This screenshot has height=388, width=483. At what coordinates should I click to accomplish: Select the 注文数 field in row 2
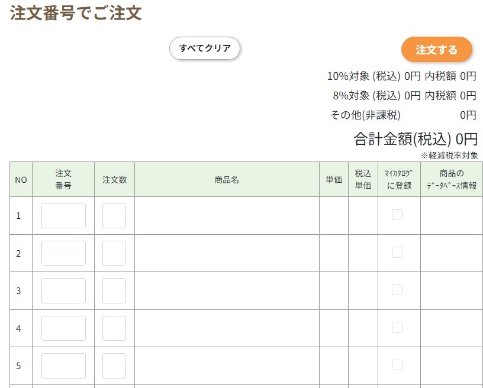[114, 253]
